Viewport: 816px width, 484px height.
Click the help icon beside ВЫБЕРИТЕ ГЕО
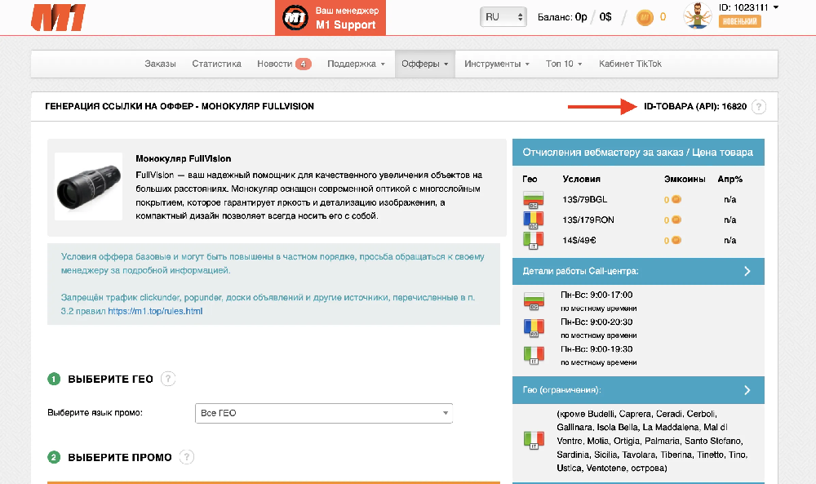coord(168,379)
